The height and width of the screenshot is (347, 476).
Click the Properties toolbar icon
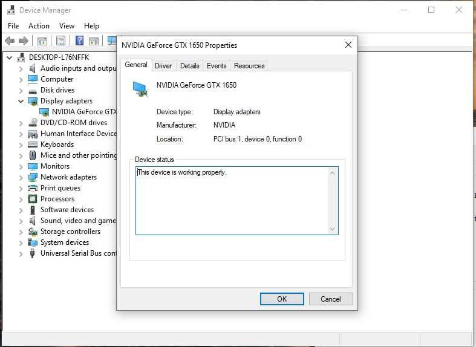click(x=60, y=41)
